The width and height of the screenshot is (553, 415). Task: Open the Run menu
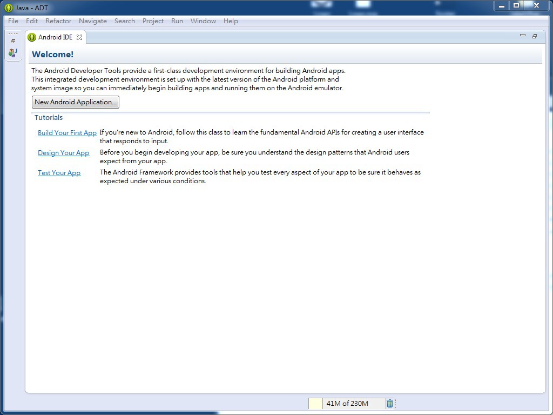pos(177,21)
